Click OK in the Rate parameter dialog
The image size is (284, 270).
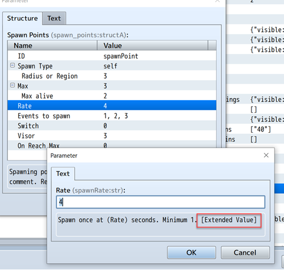192,252
